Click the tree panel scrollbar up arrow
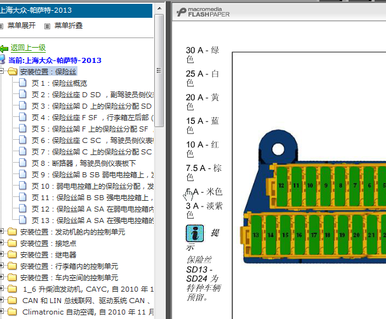Viewport: 386px width, 319px height. pos(159,8)
